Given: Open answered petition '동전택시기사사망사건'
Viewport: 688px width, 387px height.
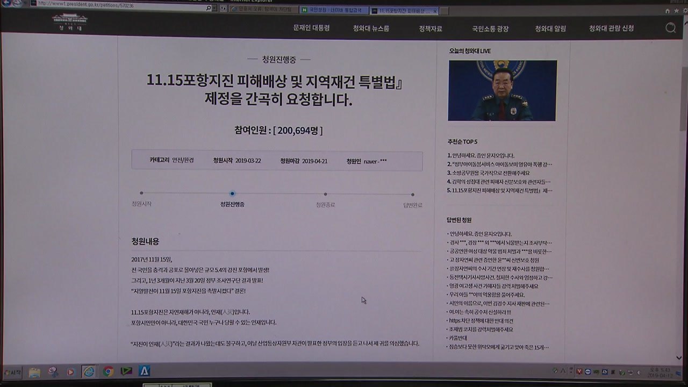Looking at the screenshot, I should click(499, 277).
